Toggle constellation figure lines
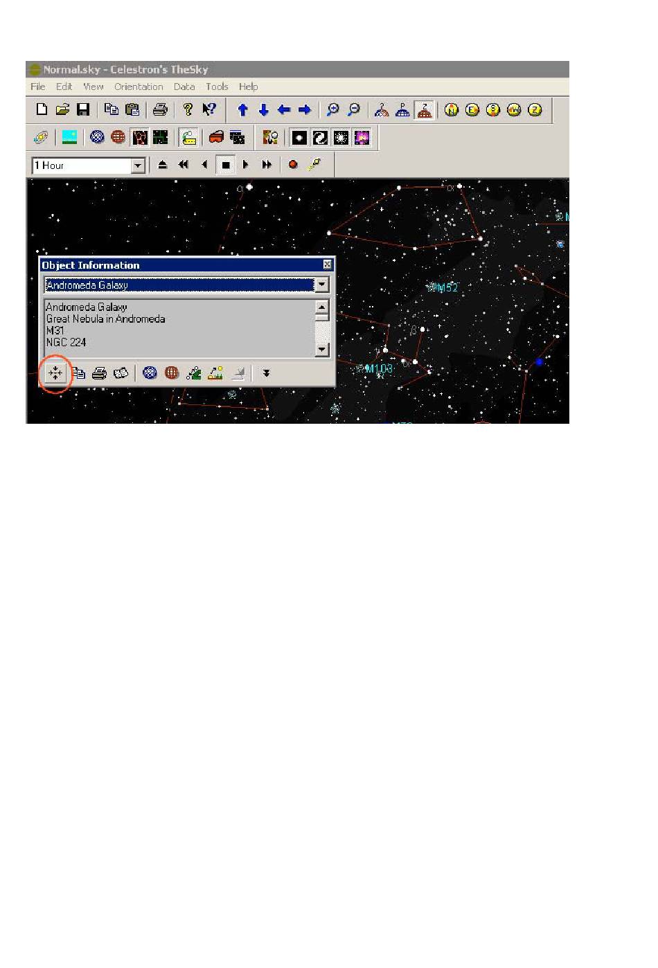The height and width of the screenshot is (968, 658). pos(140,137)
